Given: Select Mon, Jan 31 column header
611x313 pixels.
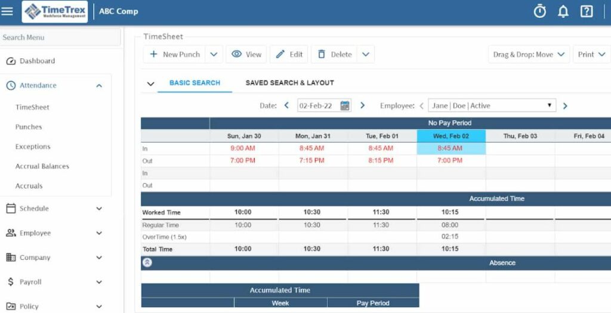Looking at the screenshot, I should (x=313, y=136).
